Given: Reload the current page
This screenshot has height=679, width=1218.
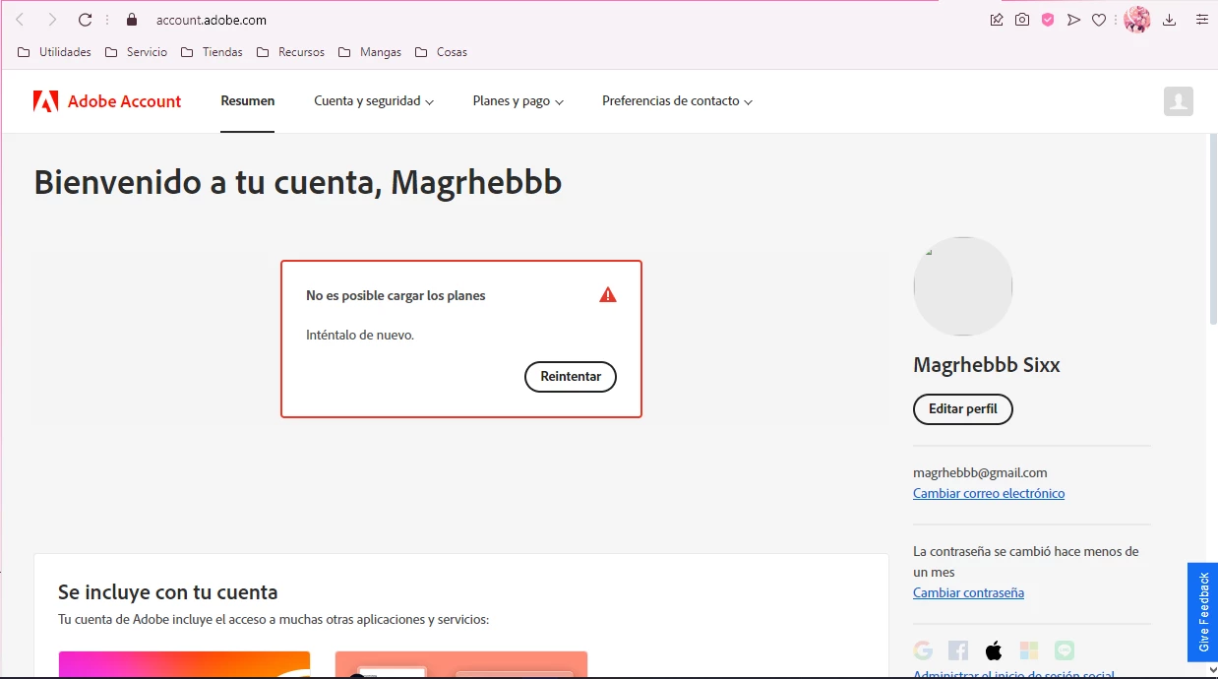Looking at the screenshot, I should 85,20.
